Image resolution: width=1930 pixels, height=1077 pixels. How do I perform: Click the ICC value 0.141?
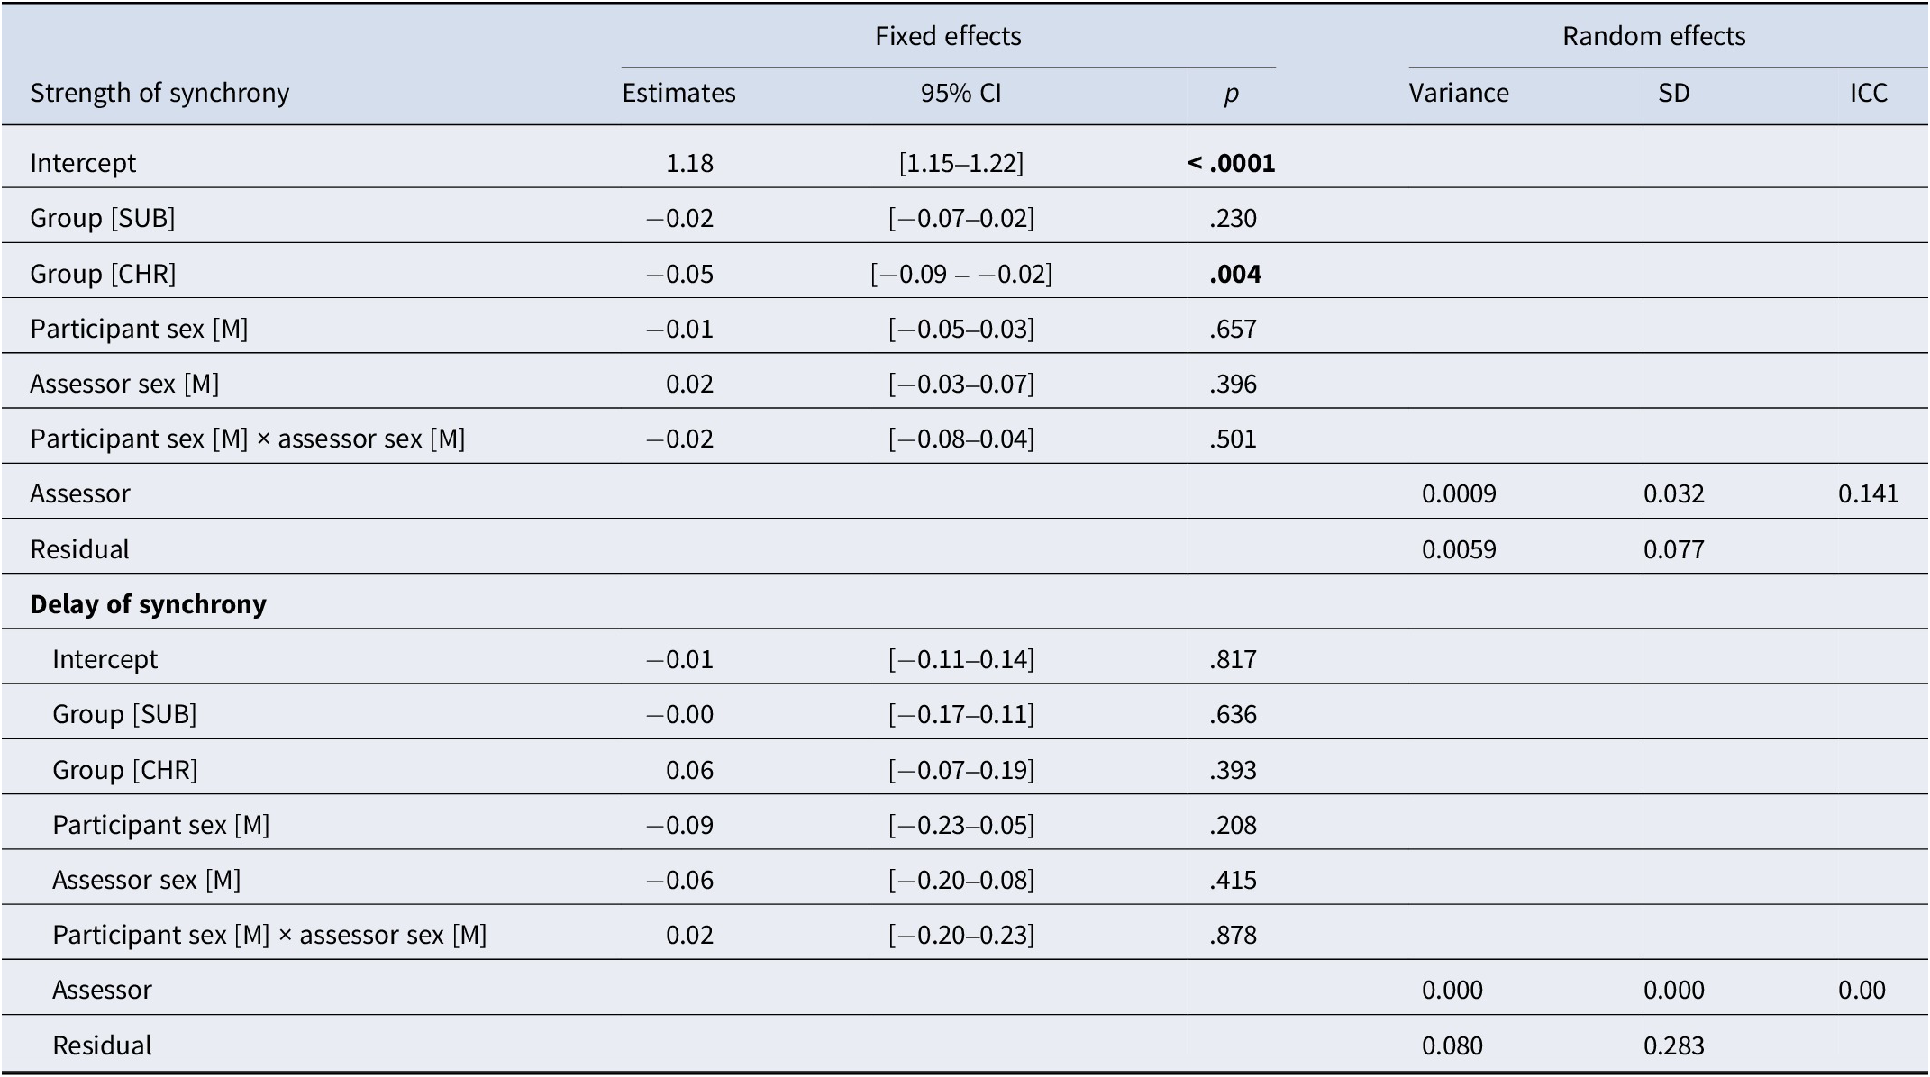[x=1868, y=493]
